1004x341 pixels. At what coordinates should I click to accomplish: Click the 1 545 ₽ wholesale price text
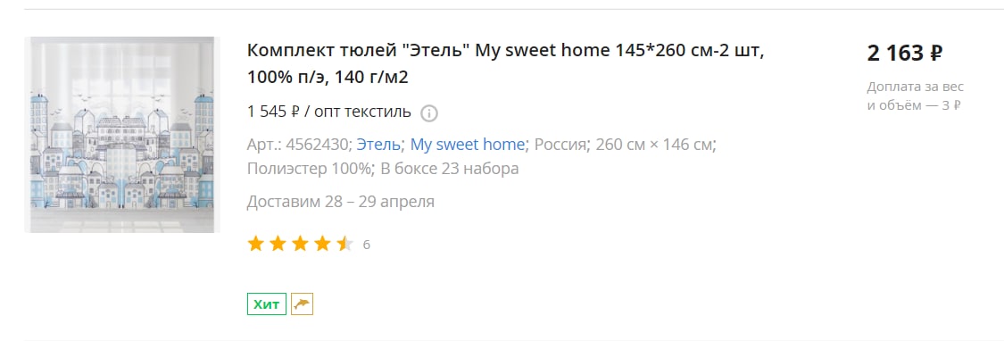click(329, 112)
